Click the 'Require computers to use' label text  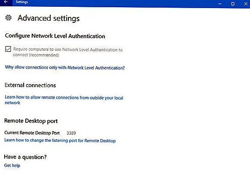37,49
